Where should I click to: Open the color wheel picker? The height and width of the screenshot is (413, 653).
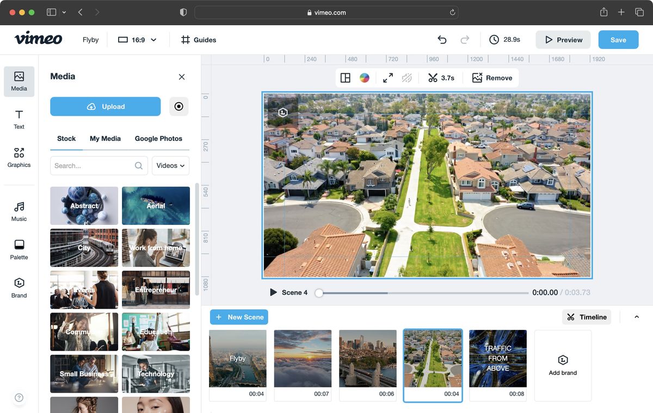coord(365,78)
